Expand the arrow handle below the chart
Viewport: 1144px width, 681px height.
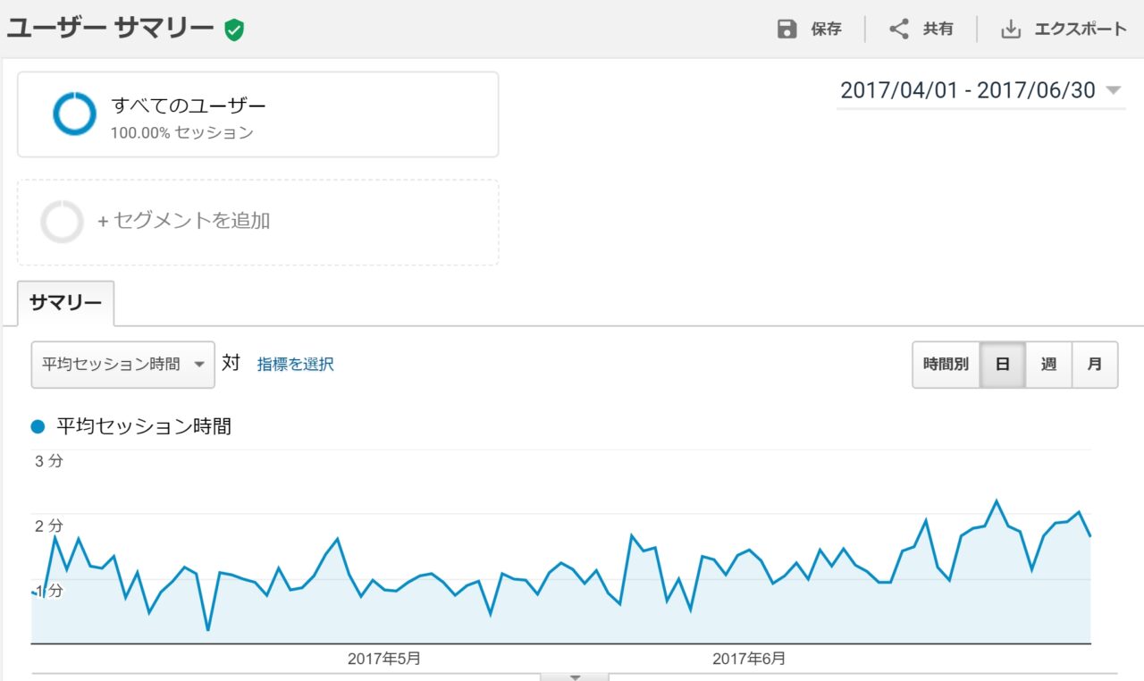coord(575,677)
